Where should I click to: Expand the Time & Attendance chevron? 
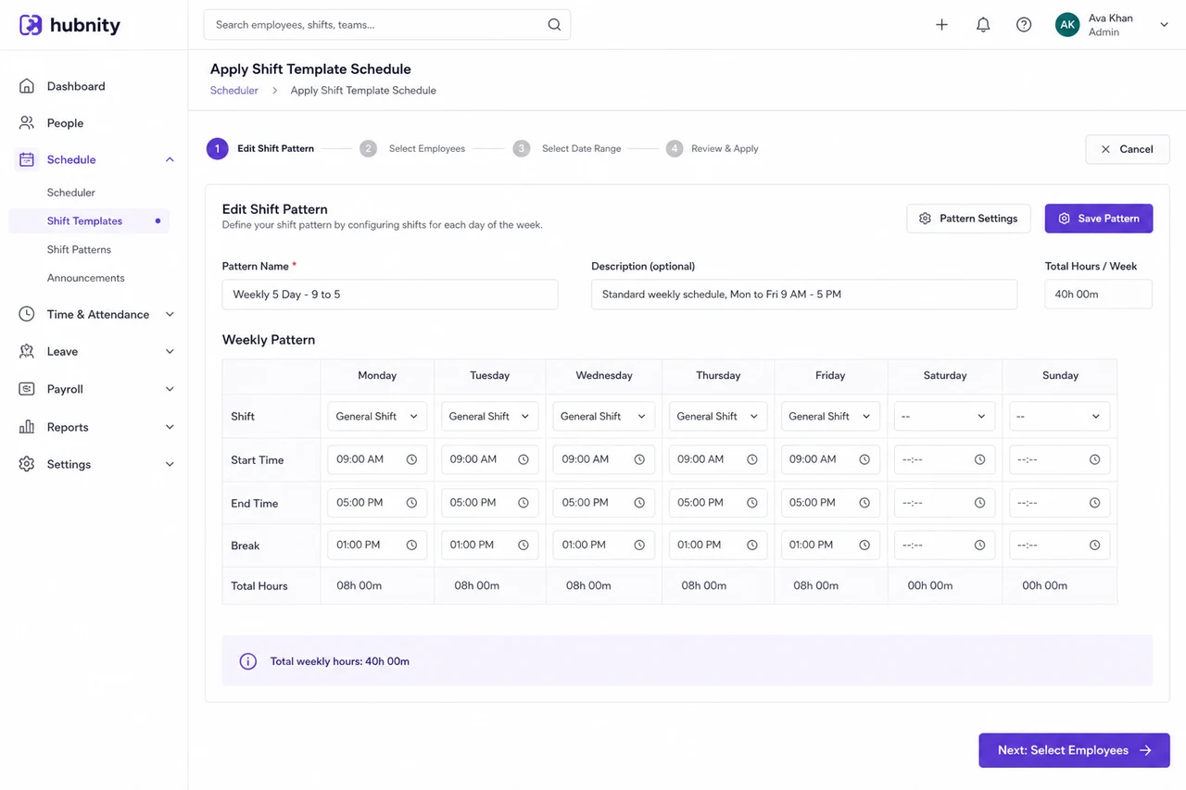(170, 314)
